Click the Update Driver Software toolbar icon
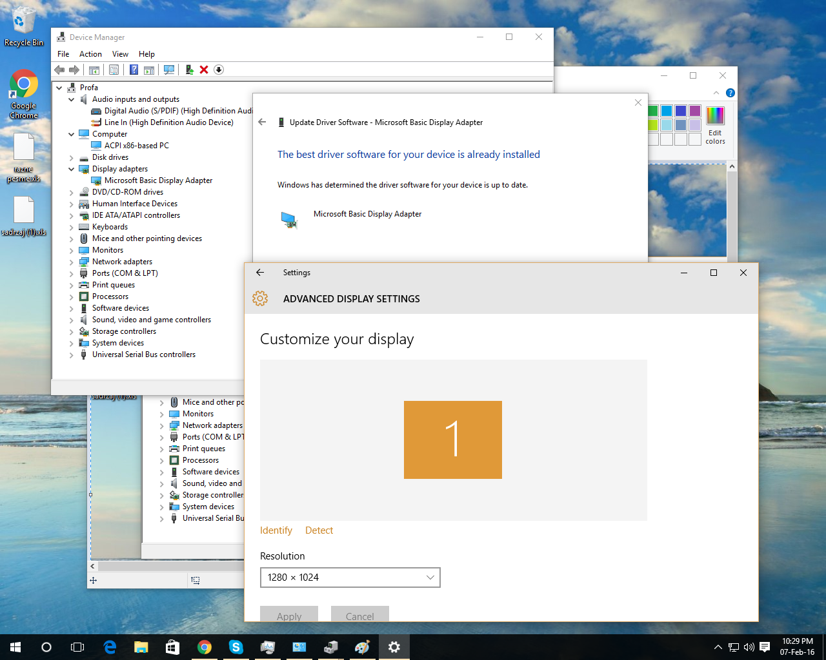Image resolution: width=826 pixels, height=660 pixels. coord(190,70)
